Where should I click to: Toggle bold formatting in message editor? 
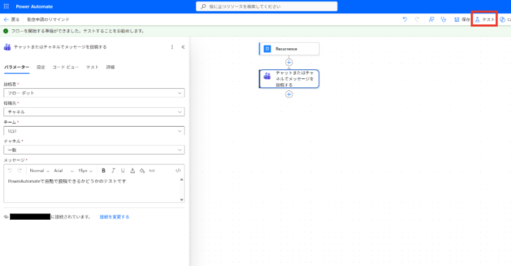[103, 170]
